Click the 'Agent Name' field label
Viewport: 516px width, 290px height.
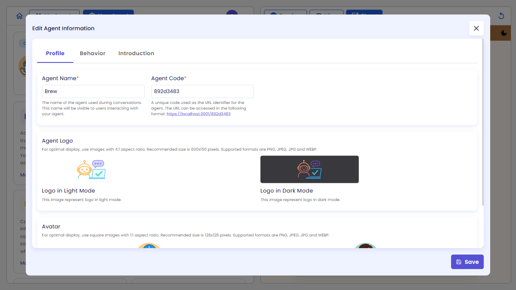click(x=60, y=78)
